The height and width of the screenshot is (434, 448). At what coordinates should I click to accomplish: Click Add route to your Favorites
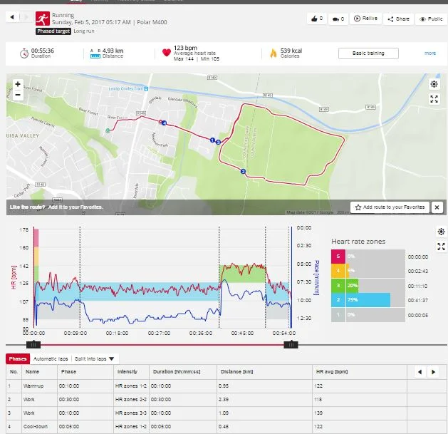pos(390,207)
